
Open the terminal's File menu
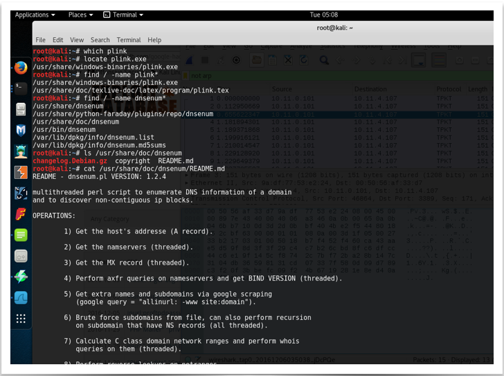coord(40,40)
